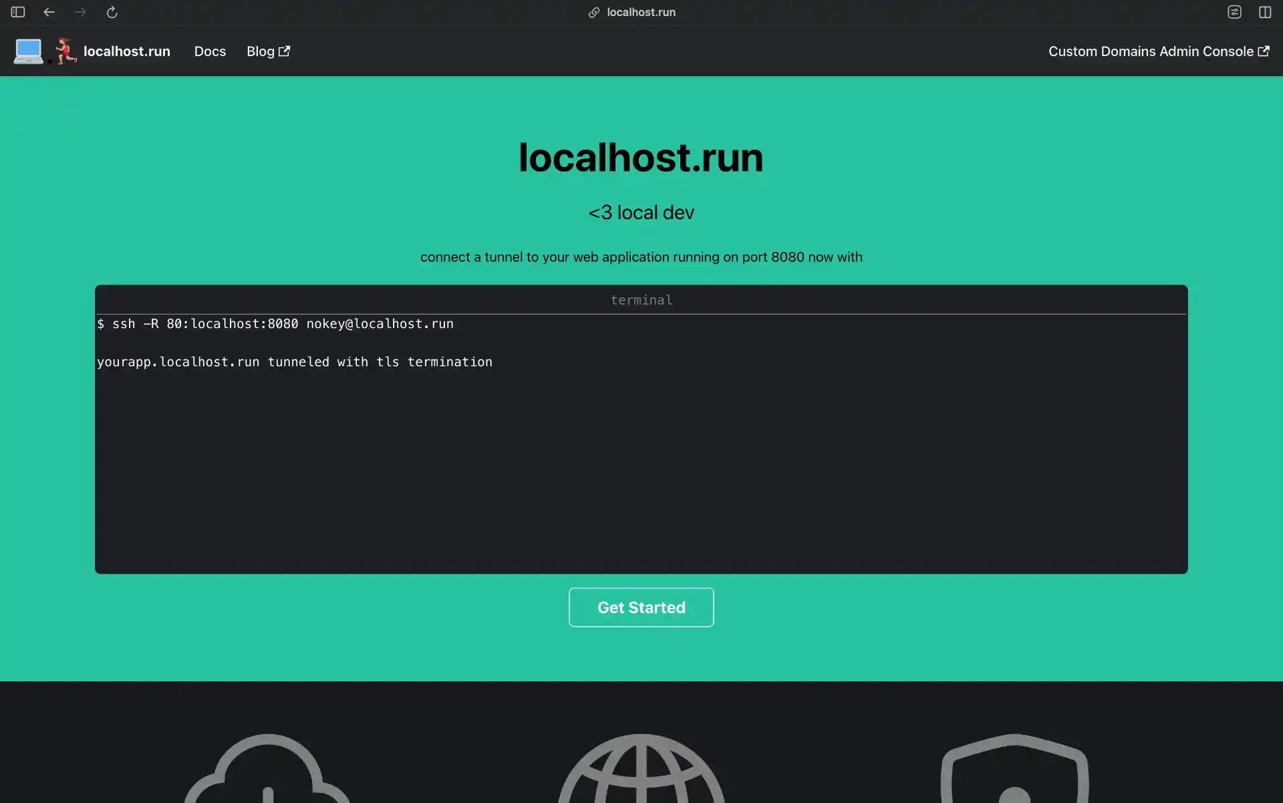The height and width of the screenshot is (803, 1283).
Task: Click the localhost.run brand name
Action: (x=127, y=51)
